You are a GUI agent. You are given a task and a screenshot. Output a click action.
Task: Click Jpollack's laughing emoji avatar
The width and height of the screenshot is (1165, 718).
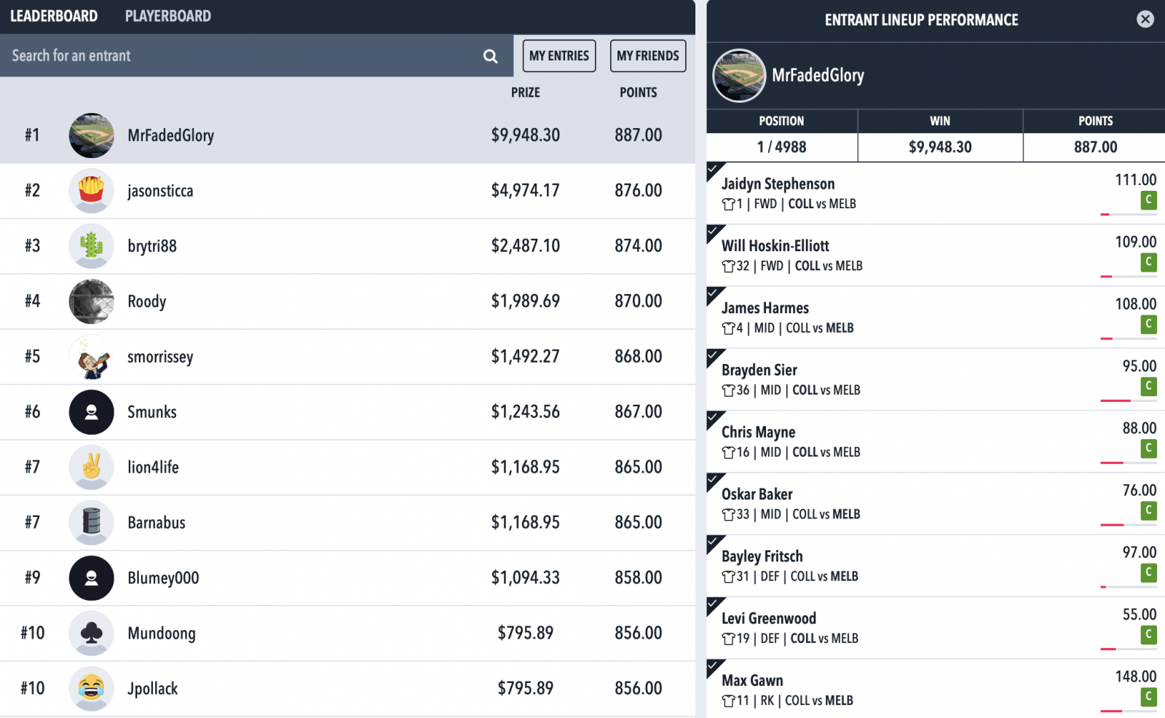tap(92, 689)
